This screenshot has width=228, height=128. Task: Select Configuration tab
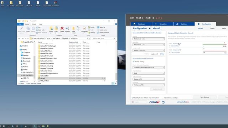[205, 24]
